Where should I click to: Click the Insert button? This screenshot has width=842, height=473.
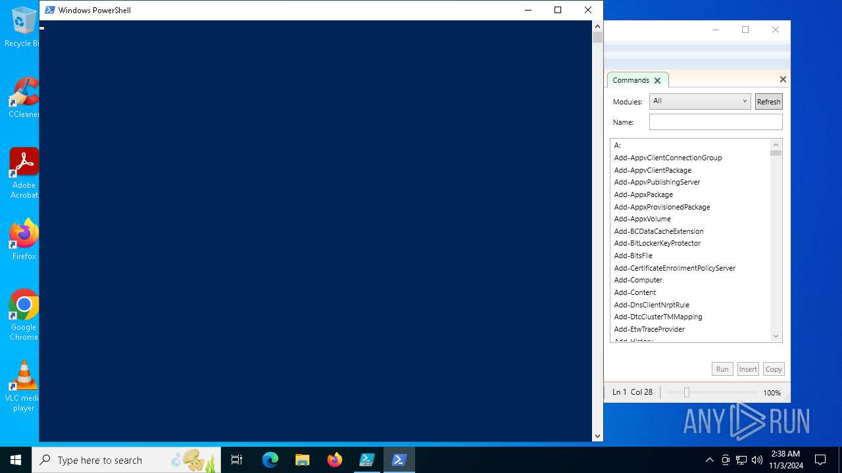coord(748,369)
